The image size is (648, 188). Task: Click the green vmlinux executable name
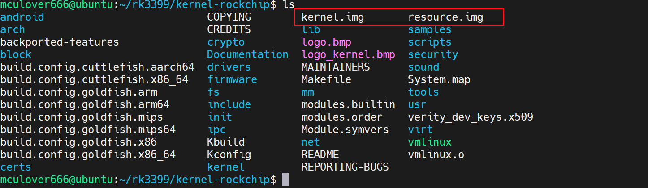[430, 142]
